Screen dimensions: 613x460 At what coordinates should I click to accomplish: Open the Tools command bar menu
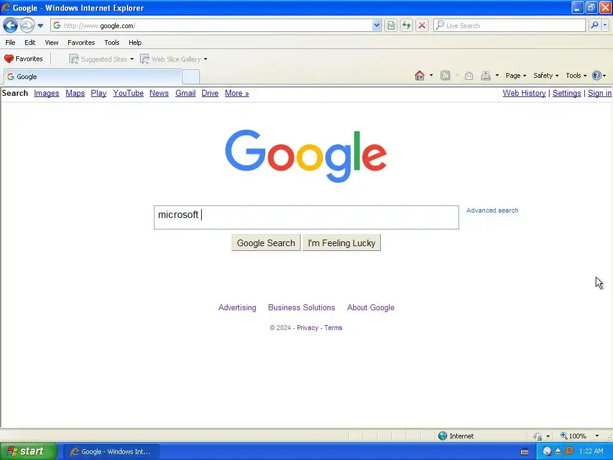pyautogui.click(x=576, y=75)
